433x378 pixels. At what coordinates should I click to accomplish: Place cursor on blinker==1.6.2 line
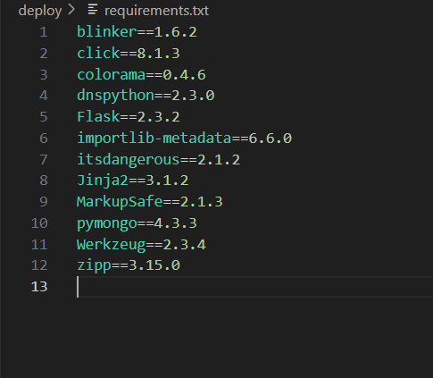coord(137,32)
